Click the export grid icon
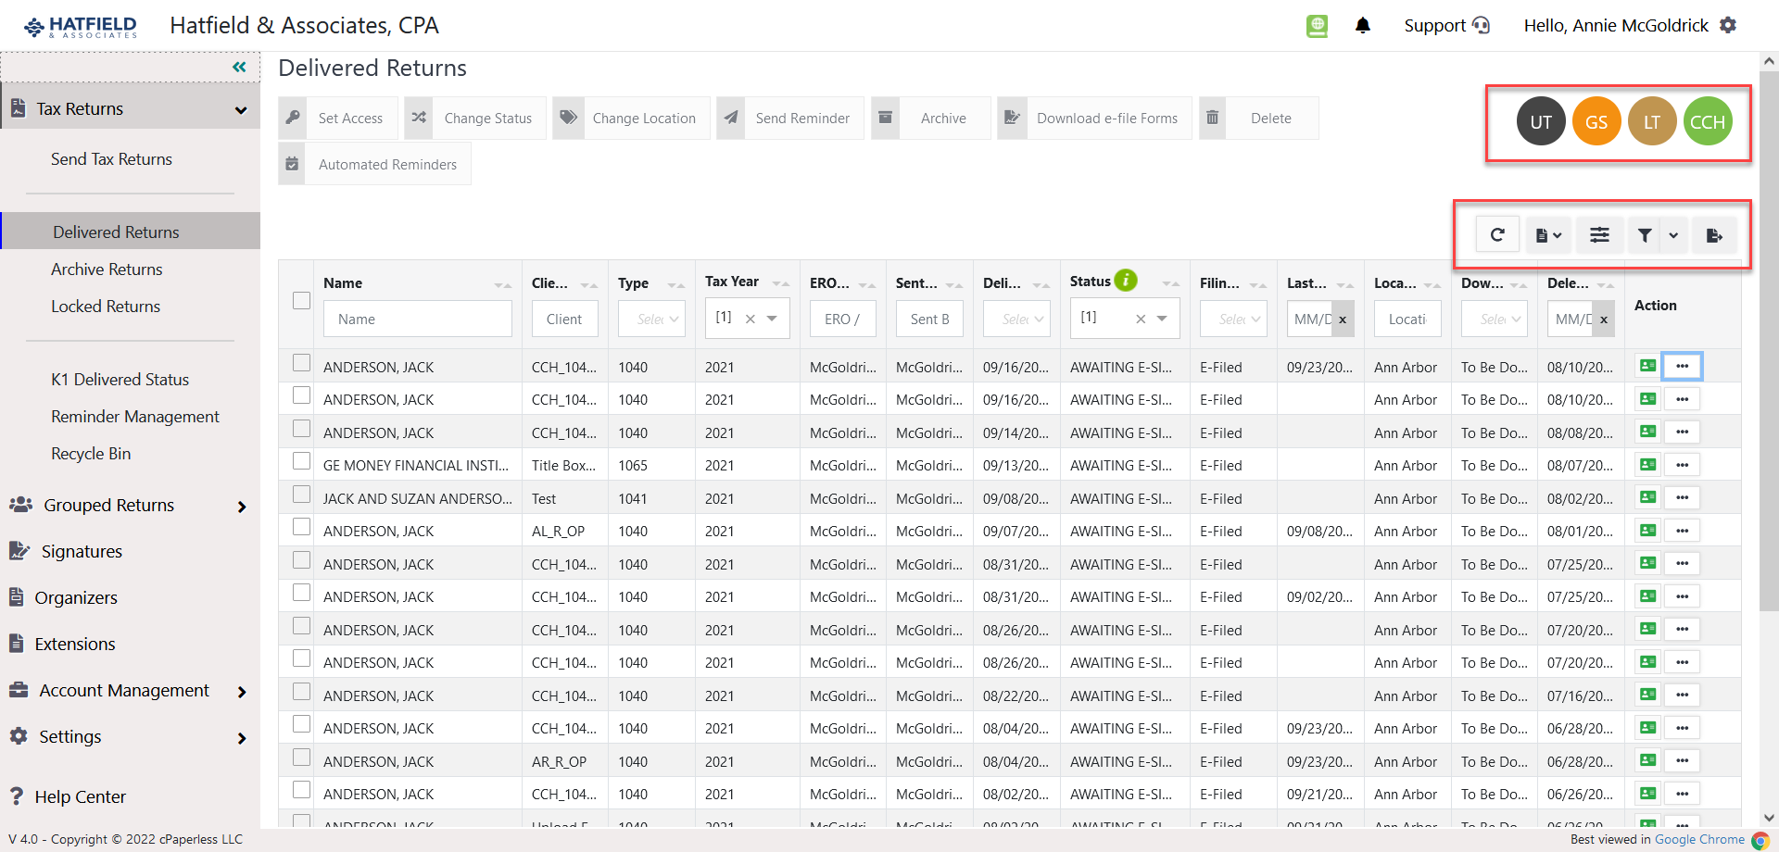Viewport: 1779px width, 852px height. click(x=1714, y=234)
